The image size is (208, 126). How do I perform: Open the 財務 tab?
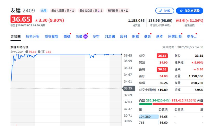(135, 36)
